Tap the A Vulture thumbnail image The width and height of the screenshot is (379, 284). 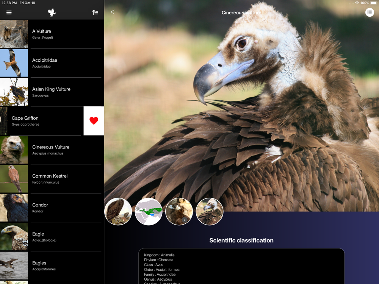tap(14, 34)
